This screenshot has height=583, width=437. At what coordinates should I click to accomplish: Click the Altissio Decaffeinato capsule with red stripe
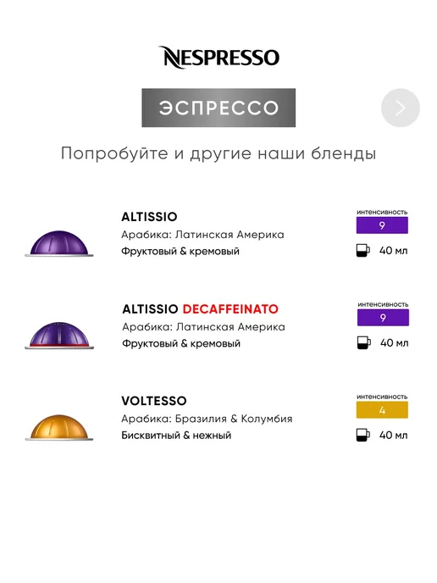coord(59,336)
